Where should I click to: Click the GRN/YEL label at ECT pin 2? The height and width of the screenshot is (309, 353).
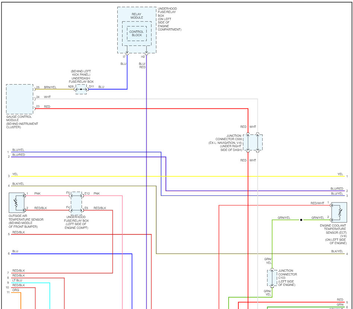(318, 218)
